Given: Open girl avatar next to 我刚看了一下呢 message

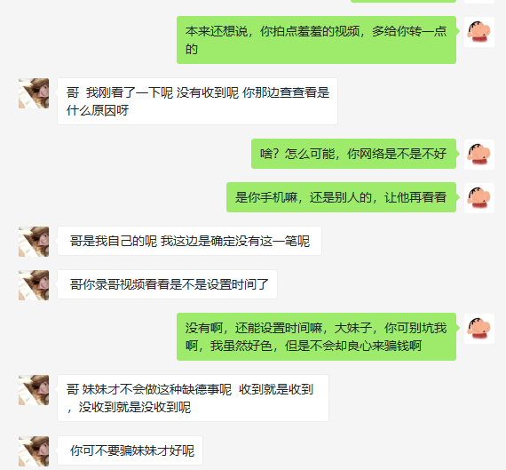Looking at the screenshot, I should tap(34, 93).
